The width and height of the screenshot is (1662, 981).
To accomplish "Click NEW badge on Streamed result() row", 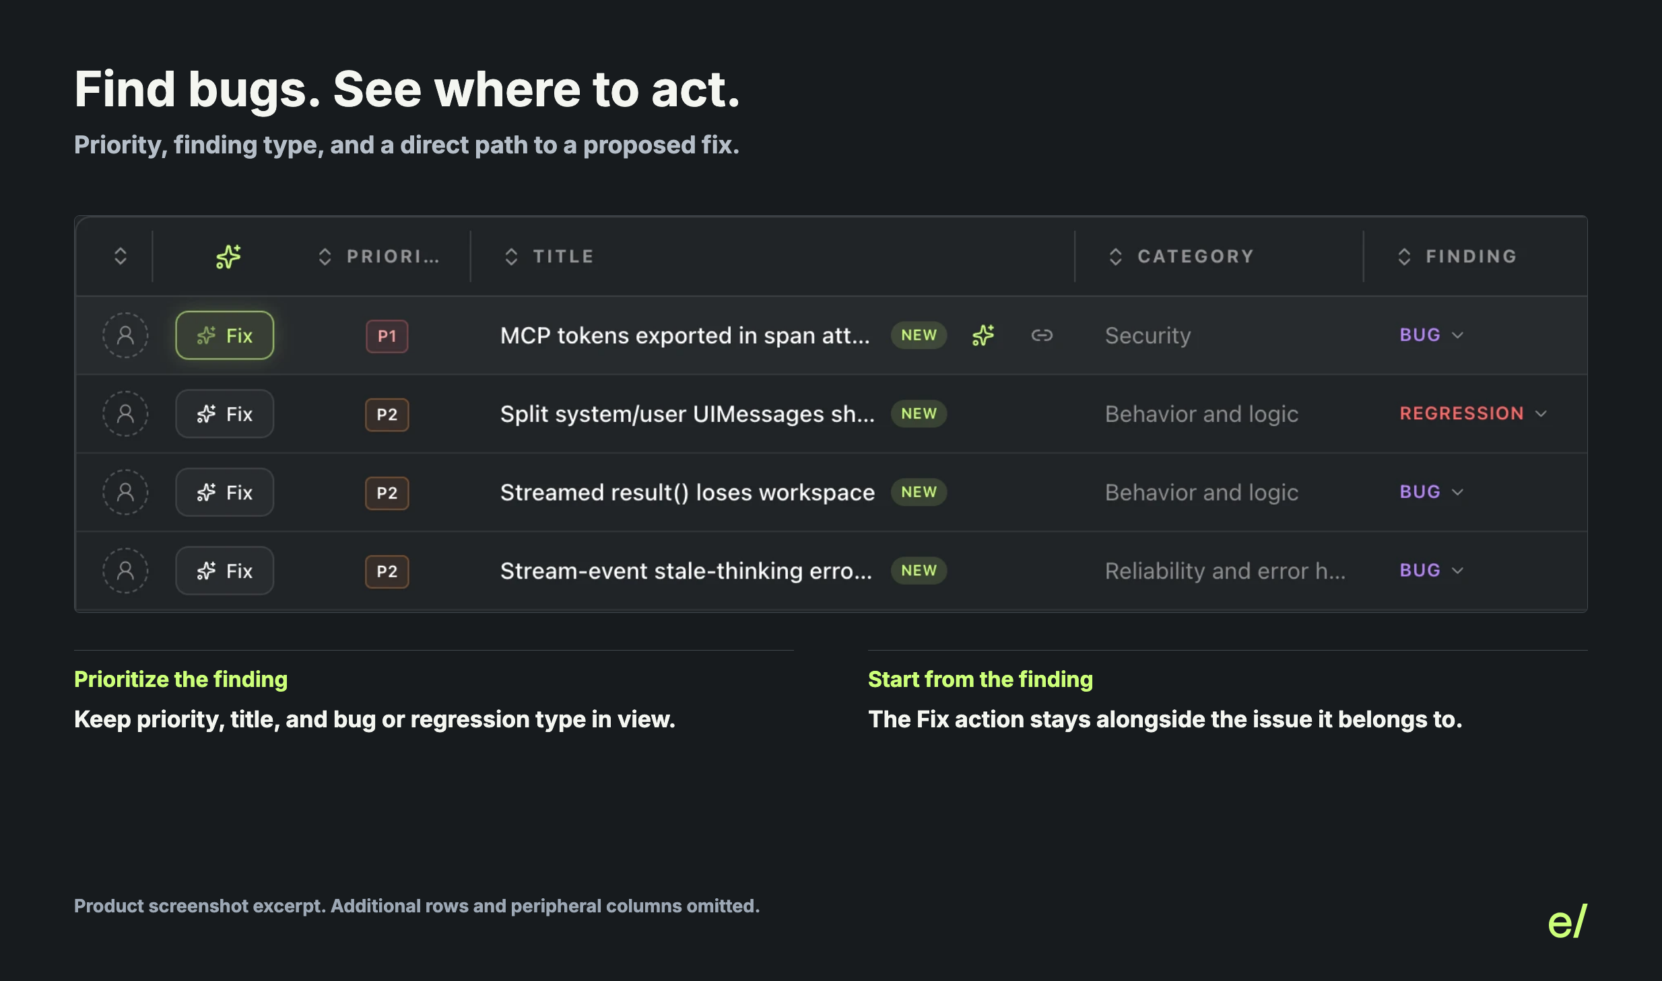I will [x=919, y=493].
